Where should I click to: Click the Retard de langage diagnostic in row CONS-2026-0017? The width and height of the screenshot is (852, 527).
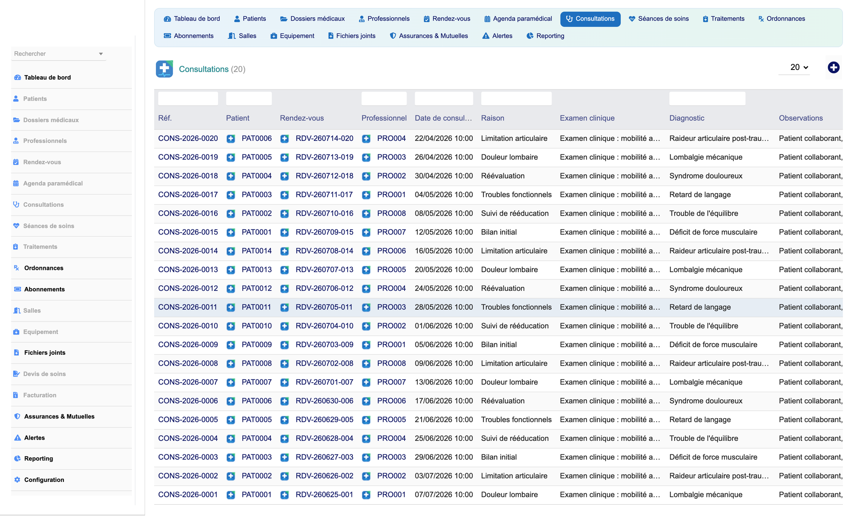coord(700,195)
